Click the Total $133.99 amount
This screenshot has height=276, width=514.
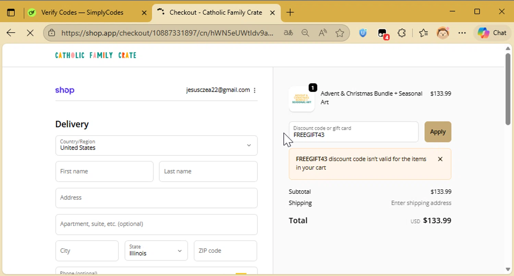point(437,221)
